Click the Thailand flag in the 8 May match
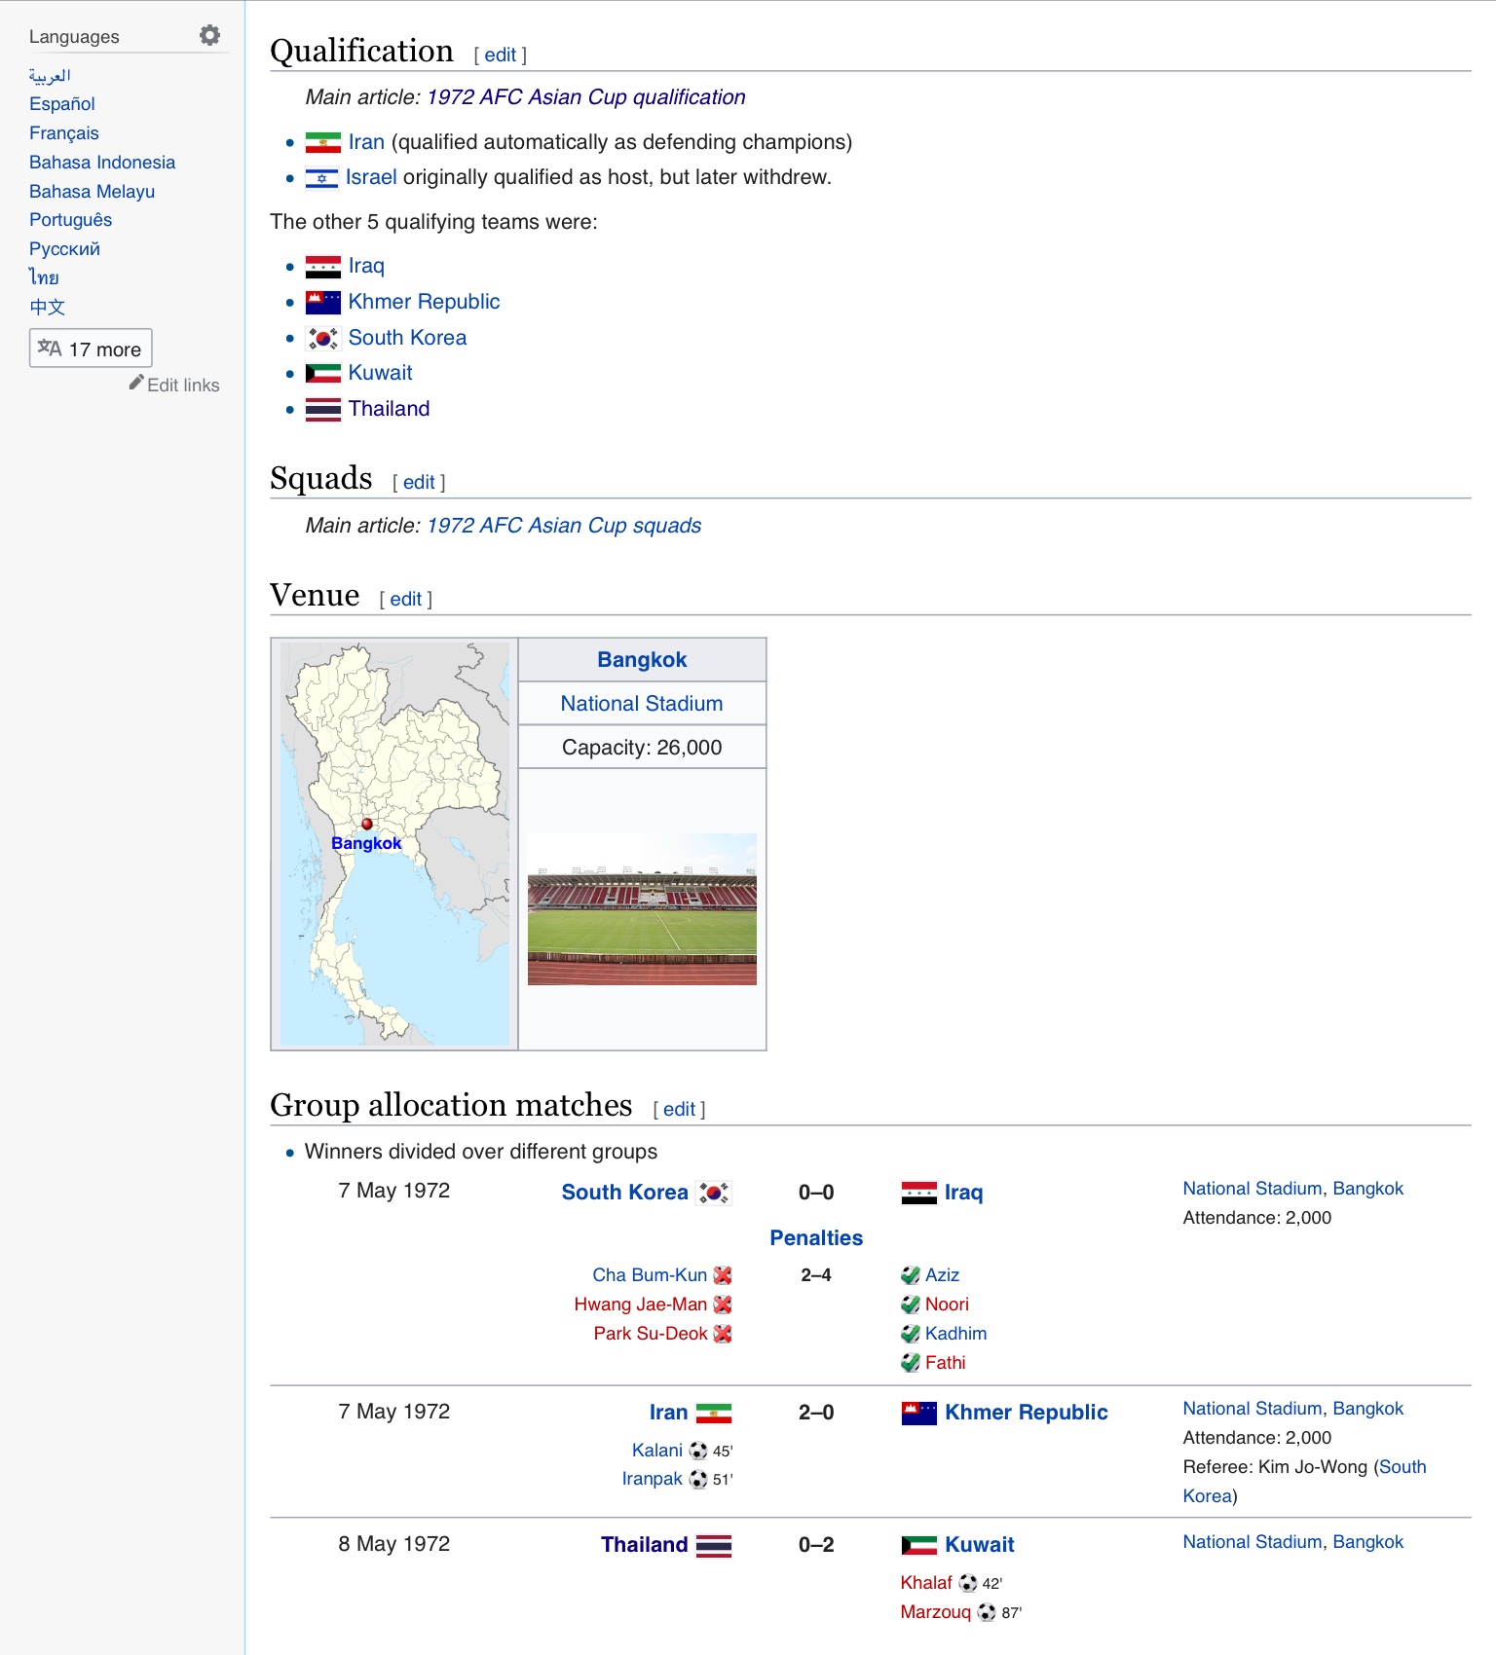The height and width of the screenshot is (1655, 1496). pos(714,1546)
